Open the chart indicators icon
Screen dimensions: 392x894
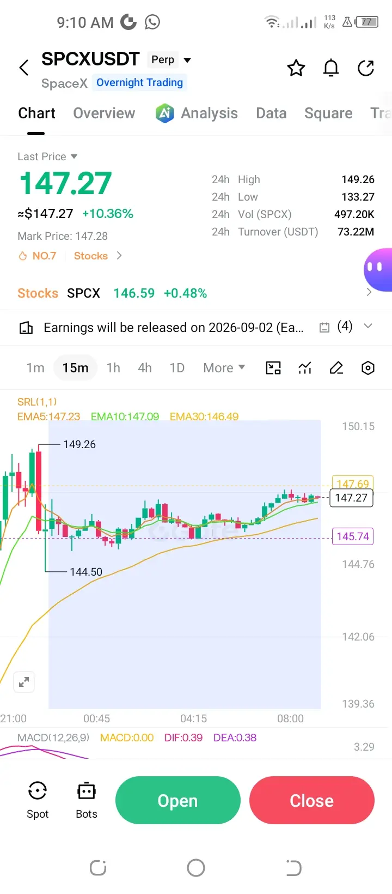pos(305,368)
